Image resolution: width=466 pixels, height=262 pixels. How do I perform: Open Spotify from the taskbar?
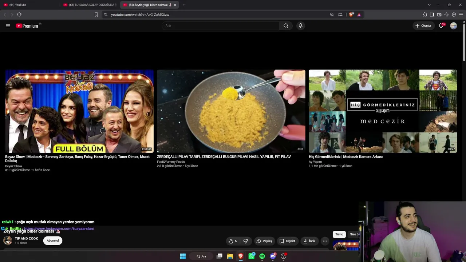(x=262, y=256)
